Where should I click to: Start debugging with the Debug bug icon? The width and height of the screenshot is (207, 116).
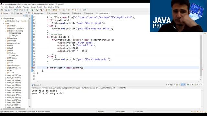point(28,10)
